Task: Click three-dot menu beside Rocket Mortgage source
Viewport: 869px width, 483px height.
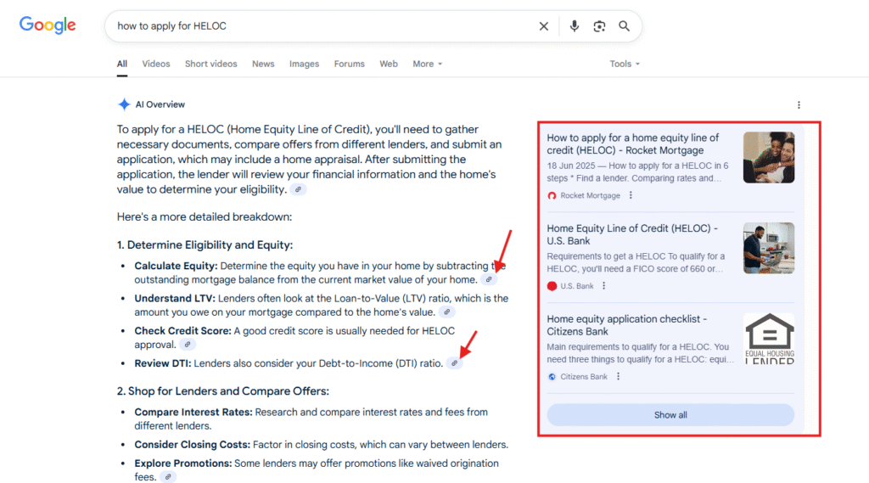Action: point(631,195)
